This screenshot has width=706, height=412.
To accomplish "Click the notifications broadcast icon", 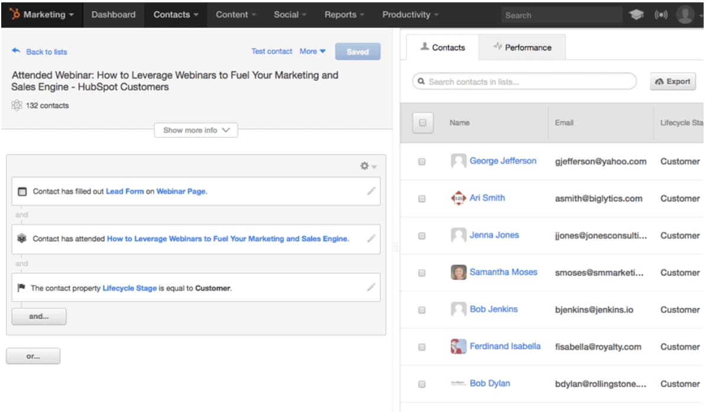I will pyautogui.click(x=660, y=15).
